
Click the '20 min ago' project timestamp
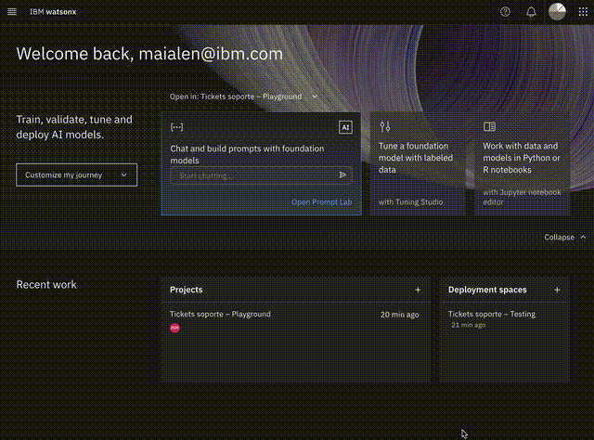point(400,315)
